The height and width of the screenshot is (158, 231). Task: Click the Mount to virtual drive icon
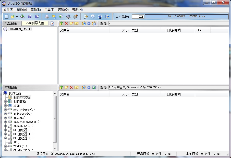(68, 17)
